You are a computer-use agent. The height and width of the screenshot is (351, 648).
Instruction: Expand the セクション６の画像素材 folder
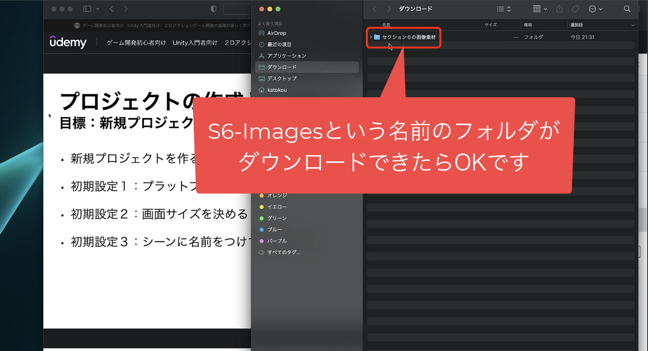point(371,37)
